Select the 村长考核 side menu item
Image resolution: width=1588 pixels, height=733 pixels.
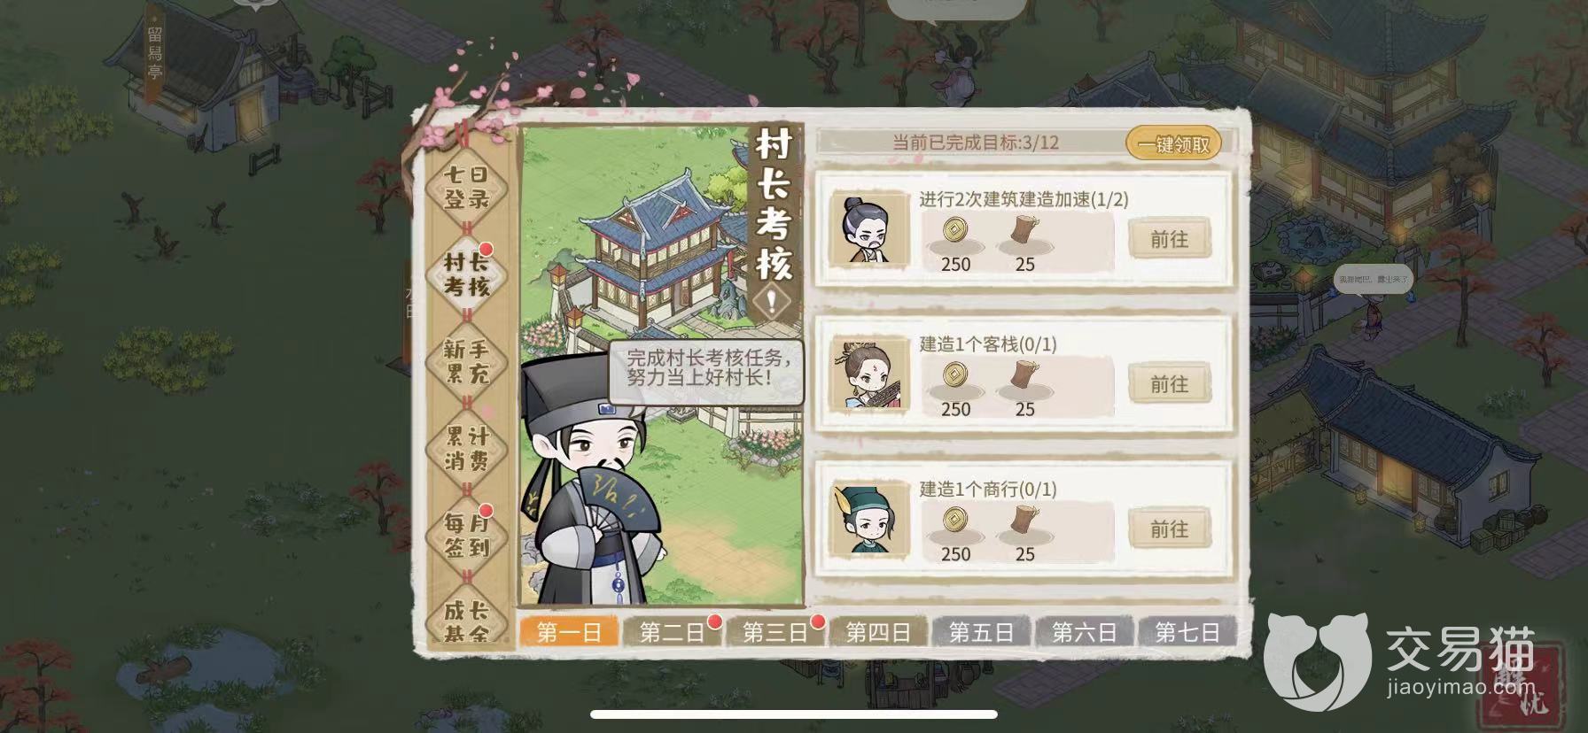coord(467,274)
